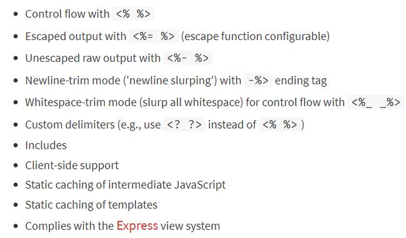The image size is (406, 238).
Task: Click '(escape function configurable)' text
Action: click(x=255, y=36)
